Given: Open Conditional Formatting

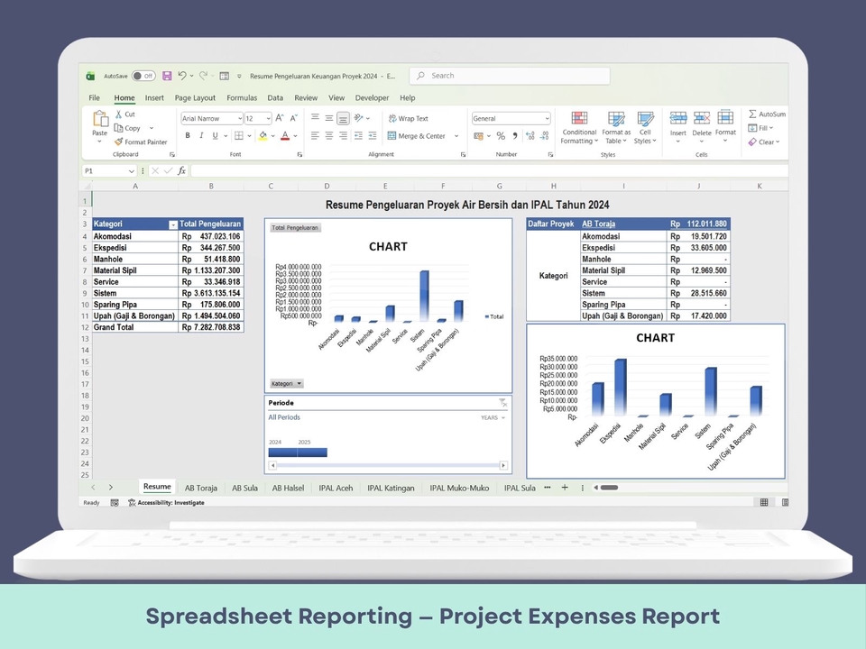Looking at the screenshot, I should point(579,129).
